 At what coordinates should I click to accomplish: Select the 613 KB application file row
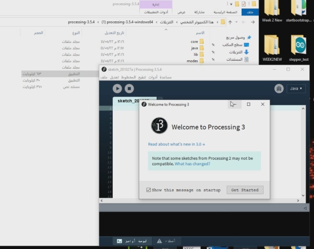tap(60, 74)
